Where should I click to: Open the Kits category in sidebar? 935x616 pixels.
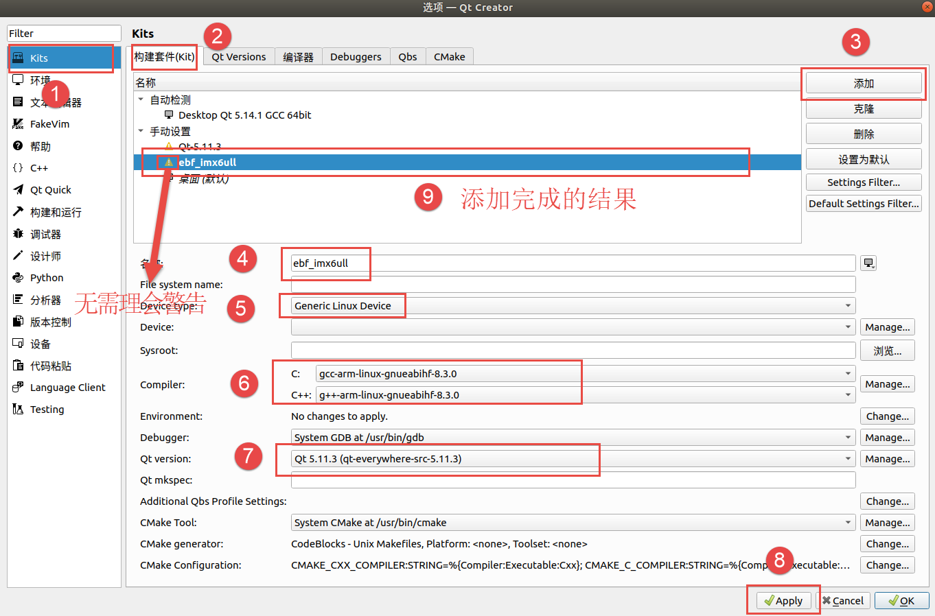point(64,58)
